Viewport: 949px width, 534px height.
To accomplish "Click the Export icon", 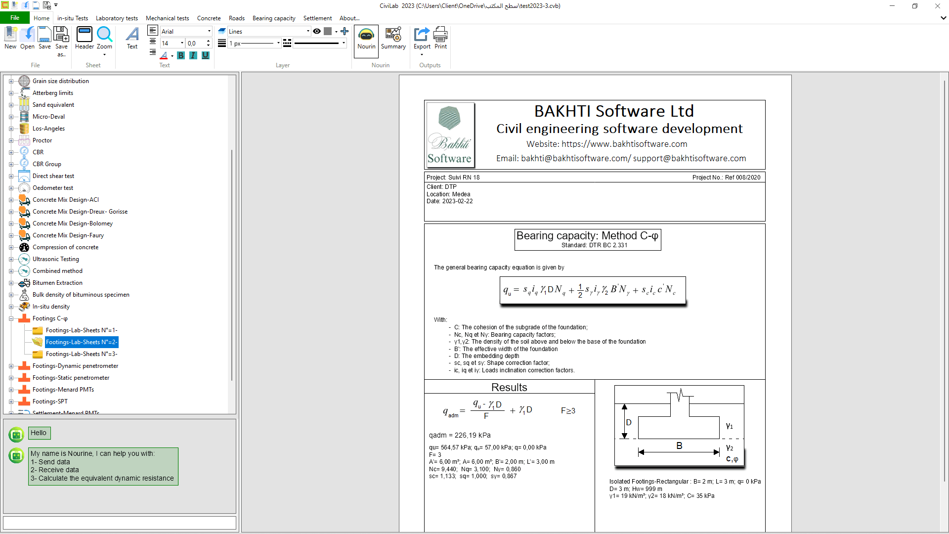I will pos(422,39).
